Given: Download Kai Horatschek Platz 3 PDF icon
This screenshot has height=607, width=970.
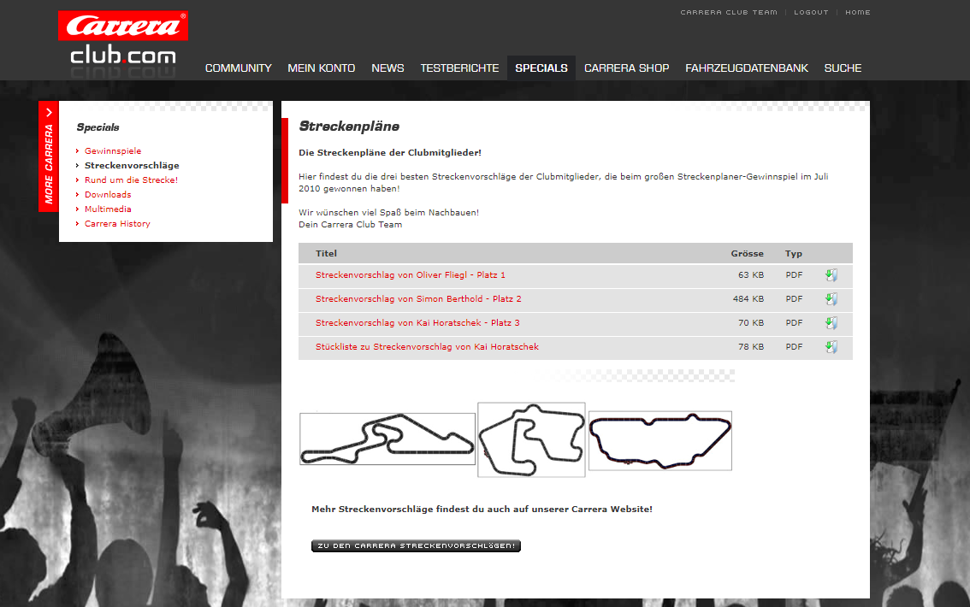Looking at the screenshot, I should (831, 322).
